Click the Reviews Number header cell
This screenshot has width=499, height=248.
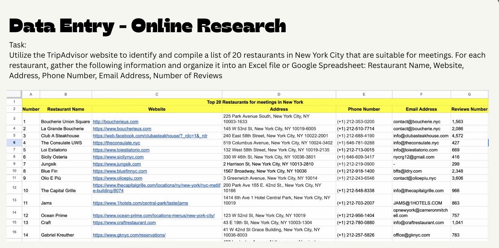tap(469, 109)
